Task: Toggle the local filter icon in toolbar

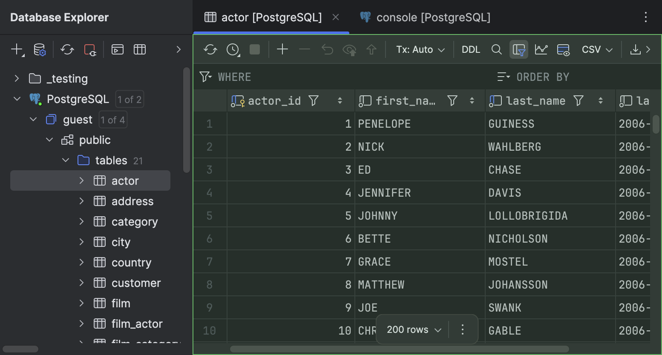Action: coord(519,49)
